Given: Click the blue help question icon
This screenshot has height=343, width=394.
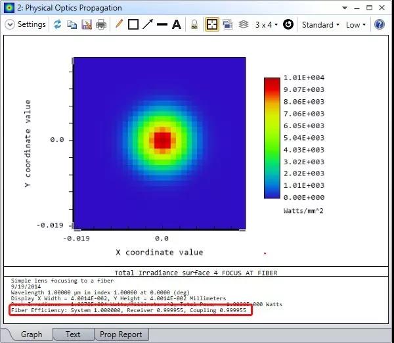Looking at the screenshot, I should pos(379,24).
